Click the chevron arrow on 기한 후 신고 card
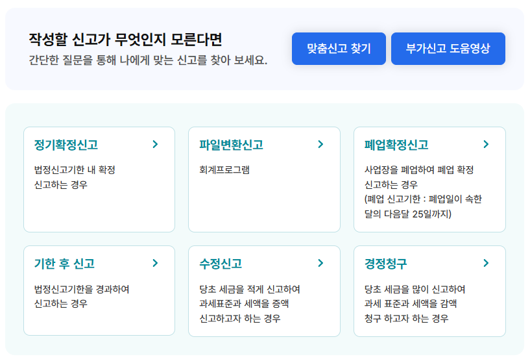This screenshot has width=530, height=361. tap(155, 263)
